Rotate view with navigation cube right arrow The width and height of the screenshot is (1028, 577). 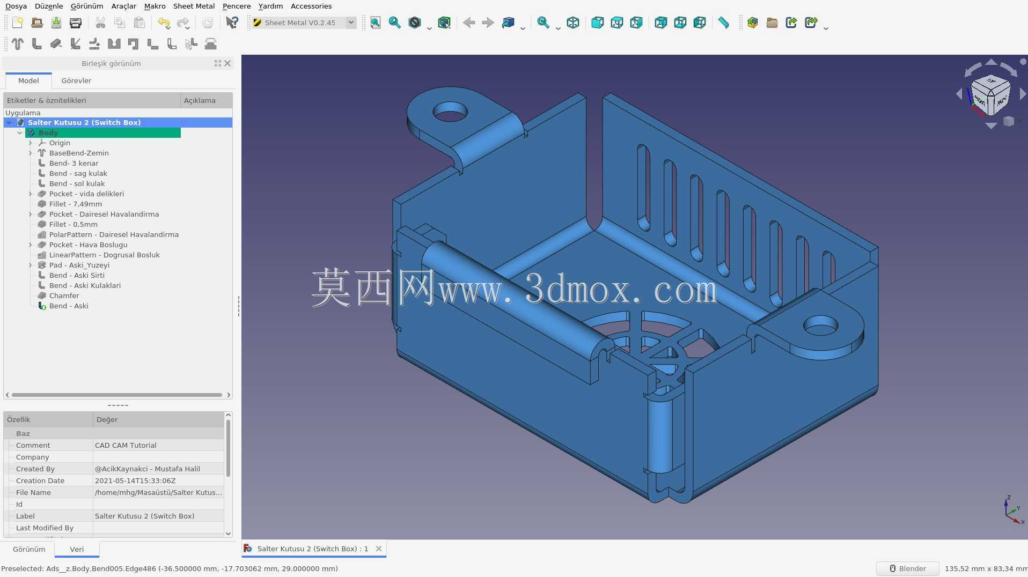(1023, 94)
